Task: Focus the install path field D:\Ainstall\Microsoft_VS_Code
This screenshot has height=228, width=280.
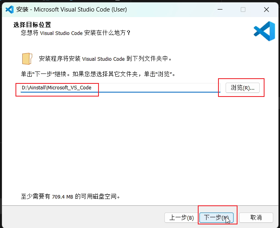Action: click(120, 88)
